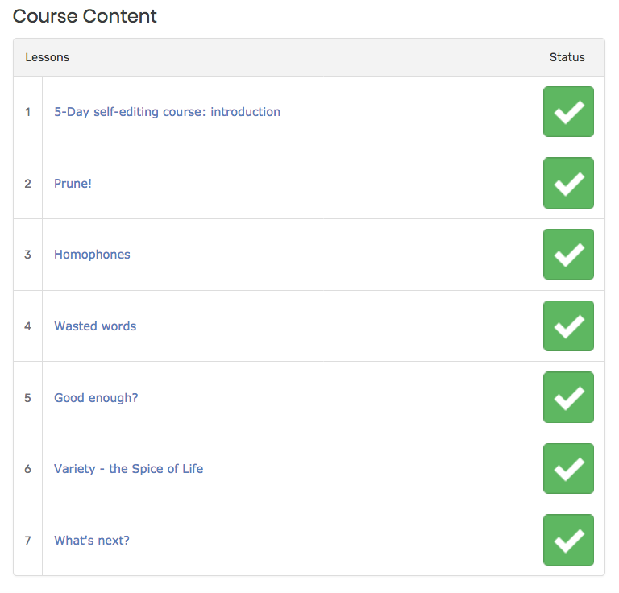
Task: Click the Status column header
Action: coord(567,57)
